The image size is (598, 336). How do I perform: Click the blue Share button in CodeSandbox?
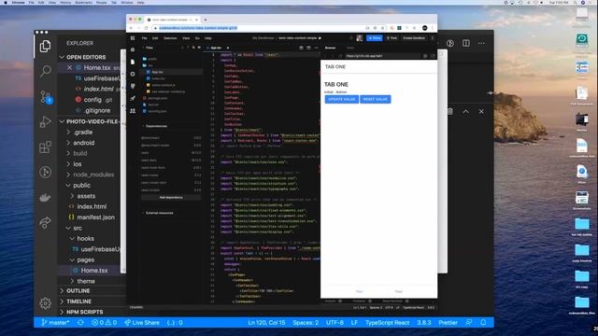(375, 38)
